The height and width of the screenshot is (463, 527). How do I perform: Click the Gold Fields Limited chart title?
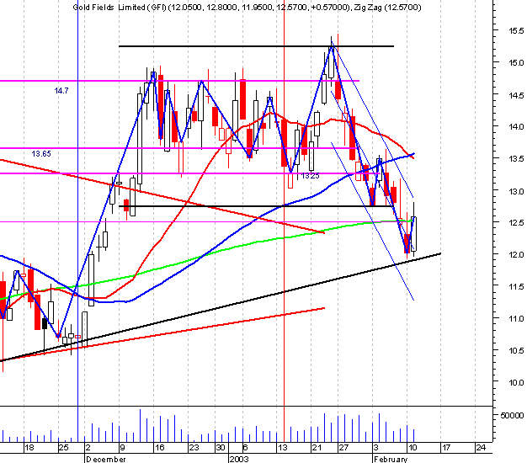click(x=247, y=7)
